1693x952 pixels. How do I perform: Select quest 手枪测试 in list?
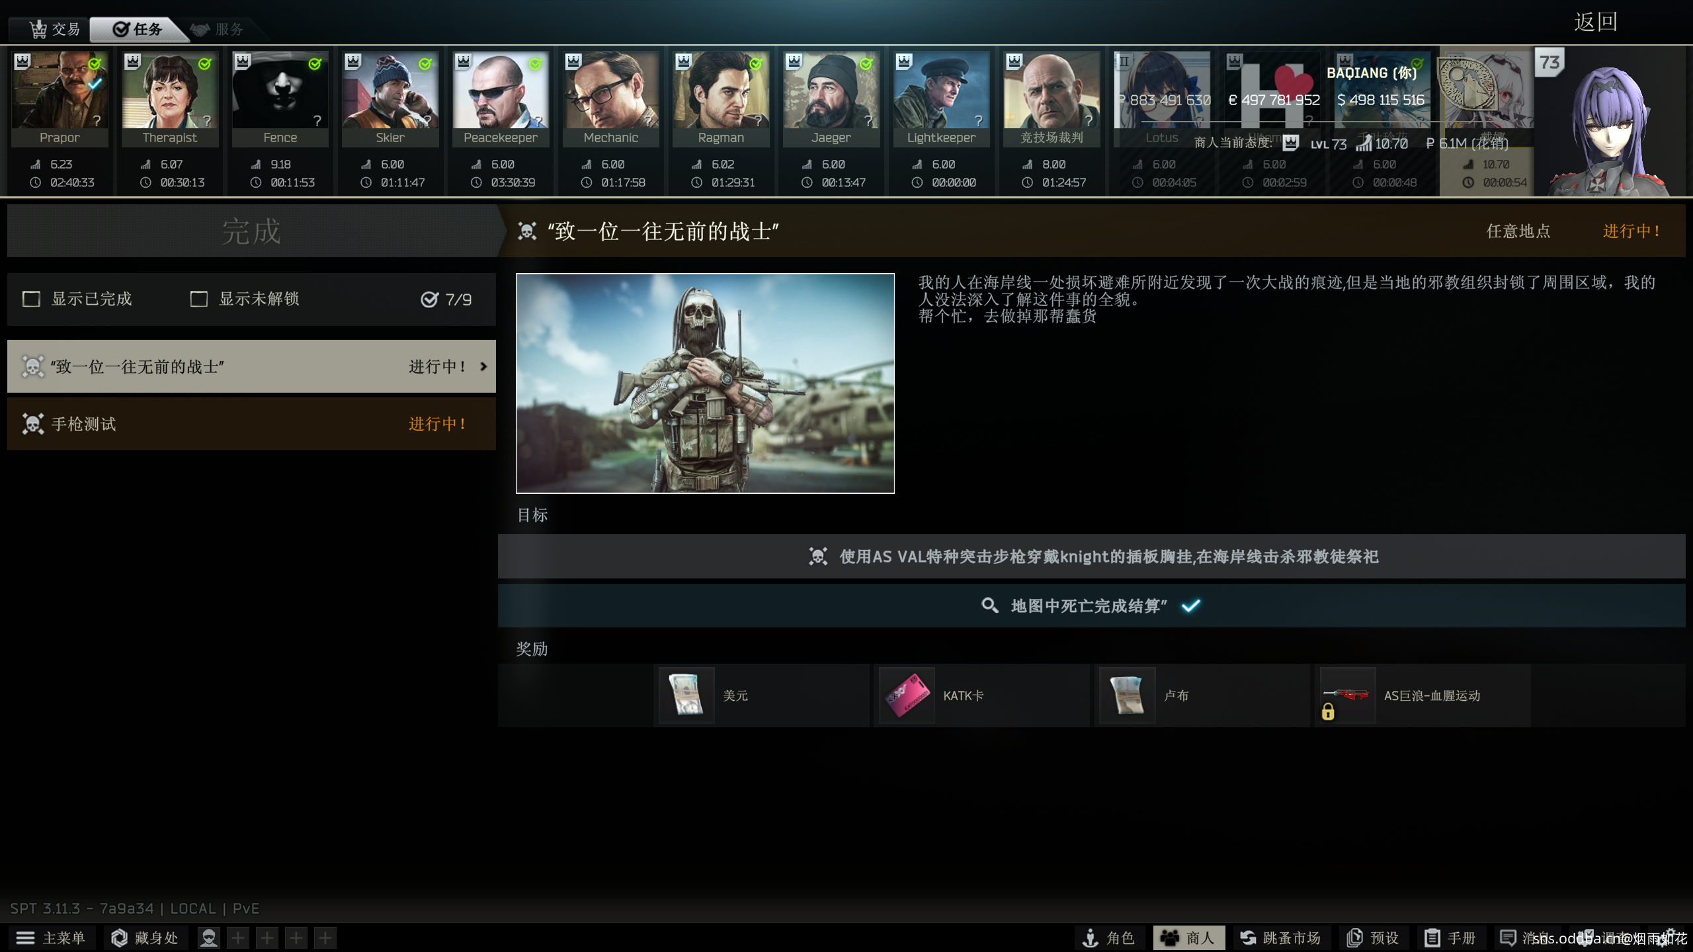click(251, 424)
